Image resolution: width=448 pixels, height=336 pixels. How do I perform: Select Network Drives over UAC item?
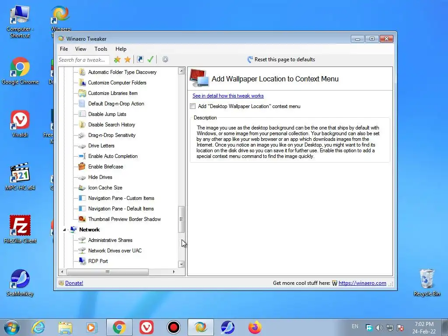point(115,251)
